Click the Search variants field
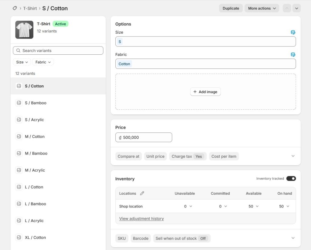The height and width of the screenshot is (250, 311). pyautogui.click(x=58, y=50)
